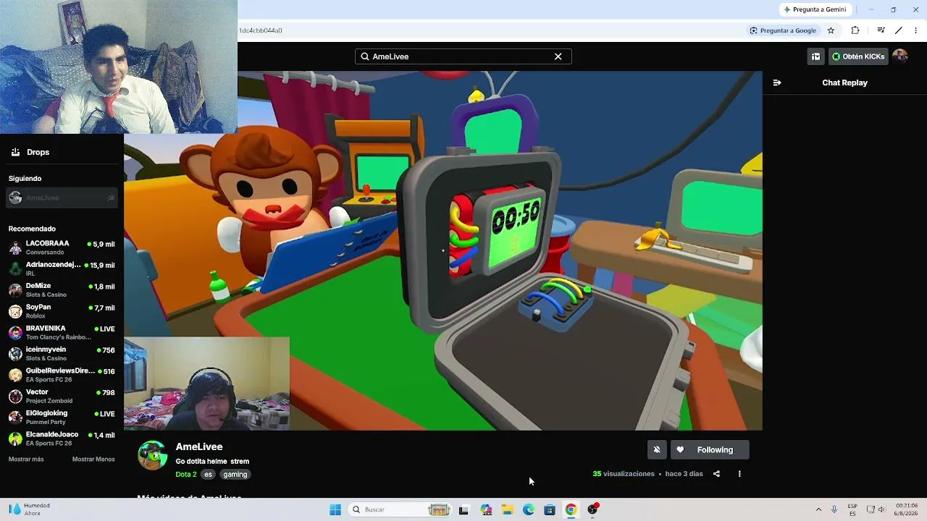
Task: Collapse the Chat Replay panel
Action: (x=777, y=82)
